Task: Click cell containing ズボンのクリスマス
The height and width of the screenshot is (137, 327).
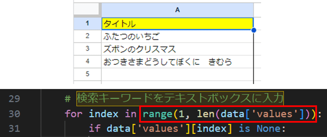Action: 177,49
